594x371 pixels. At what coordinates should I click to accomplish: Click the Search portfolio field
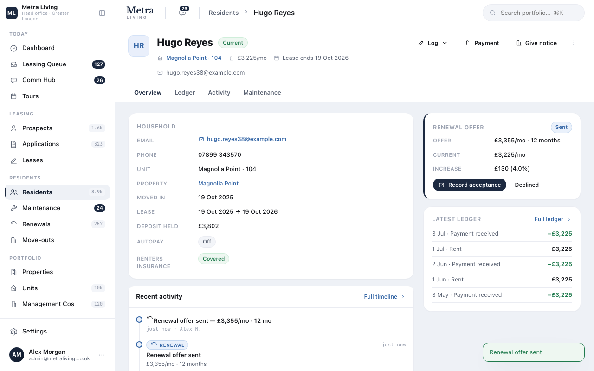tap(534, 13)
